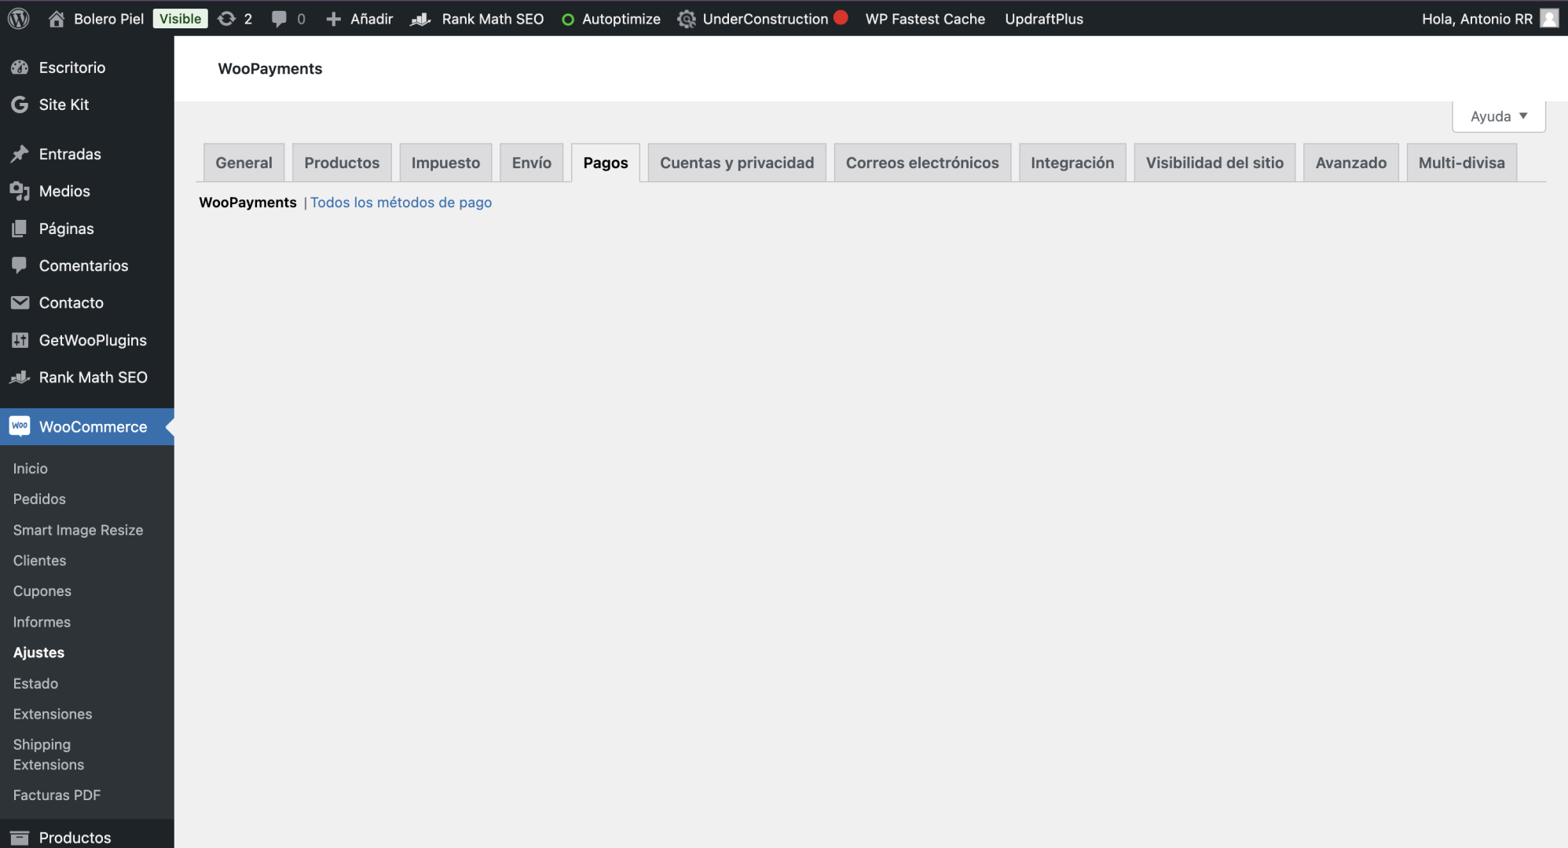Click the Comentarios bubble icon in the sidebar
This screenshot has width=1568, height=848.
[x=20, y=265]
